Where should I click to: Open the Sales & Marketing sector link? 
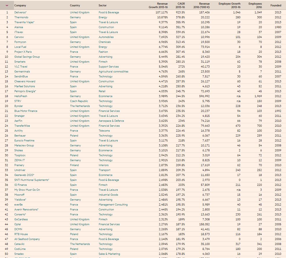pos(109,254)
